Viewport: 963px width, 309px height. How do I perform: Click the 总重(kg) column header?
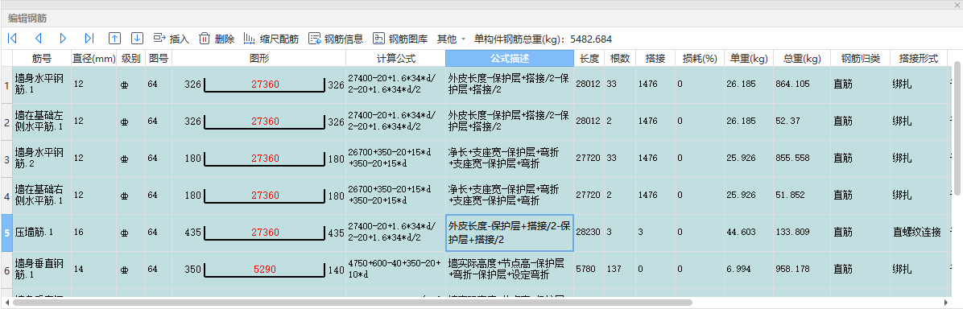click(801, 59)
